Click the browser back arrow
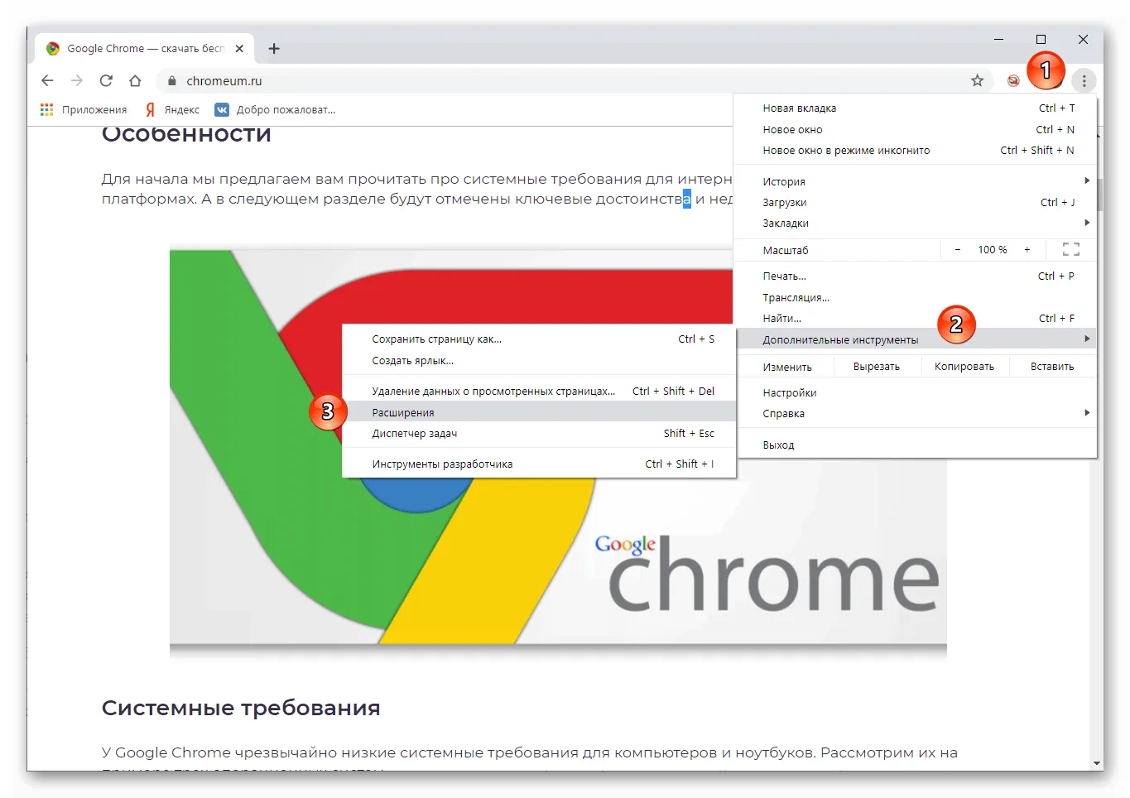1130x798 pixels. tap(47, 80)
